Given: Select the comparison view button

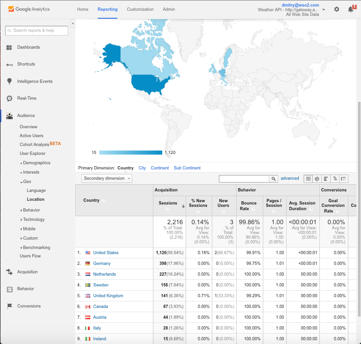Looking at the screenshot, I should 335,179.
